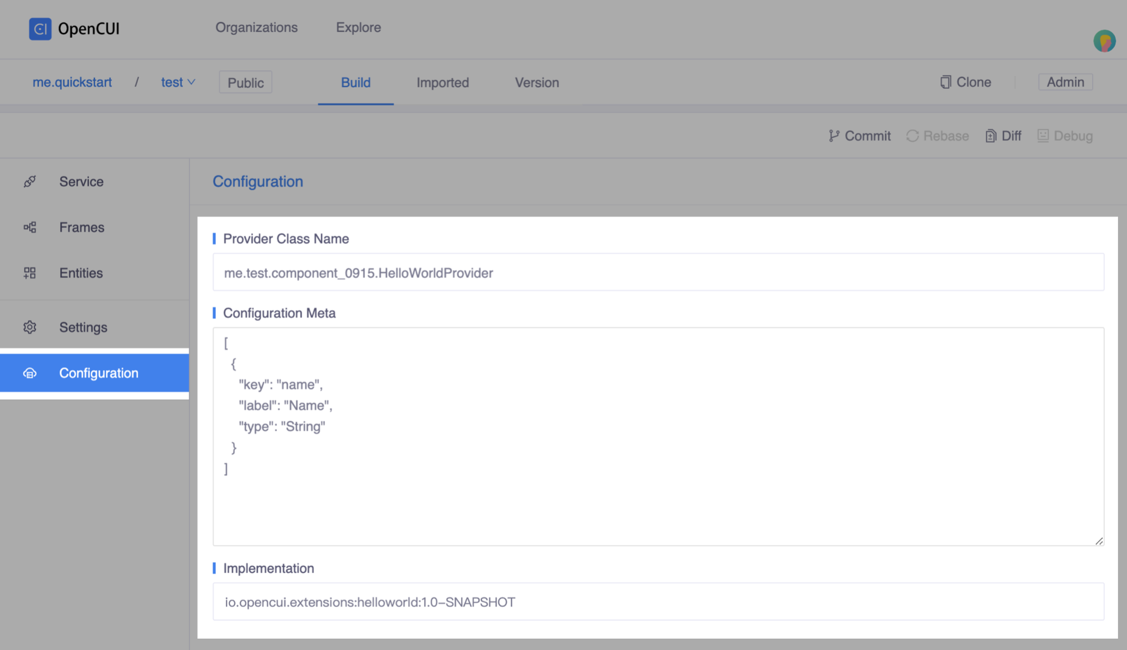Open the Service section in the sidebar
This screenshot has width=1127, height=650.
tap(81, 181)
